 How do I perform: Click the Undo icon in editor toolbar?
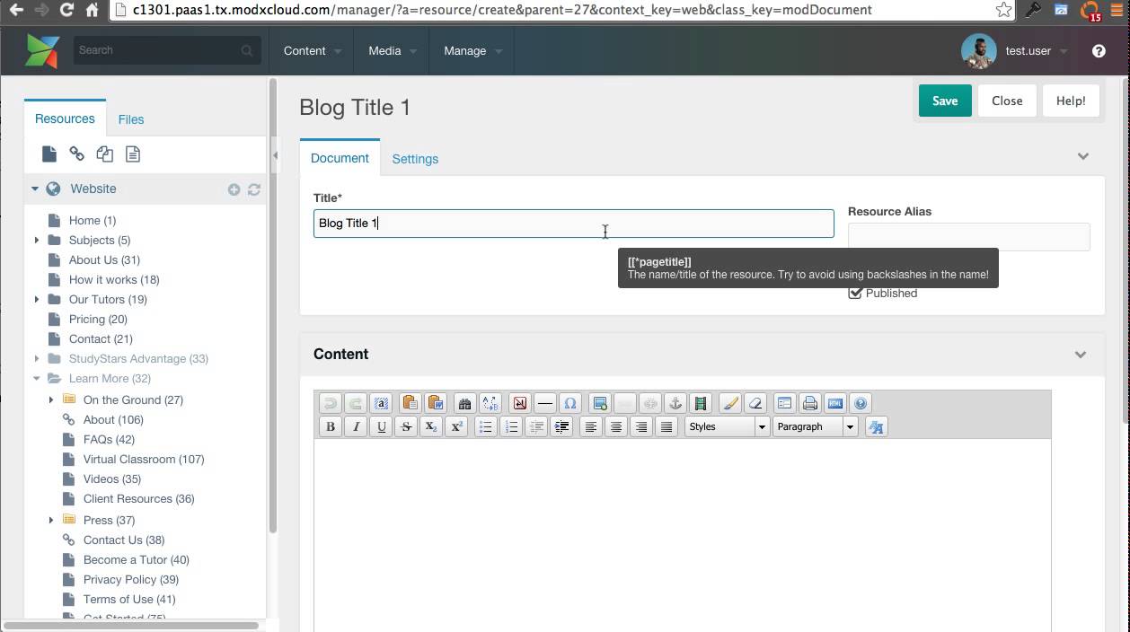coord(330,403)
